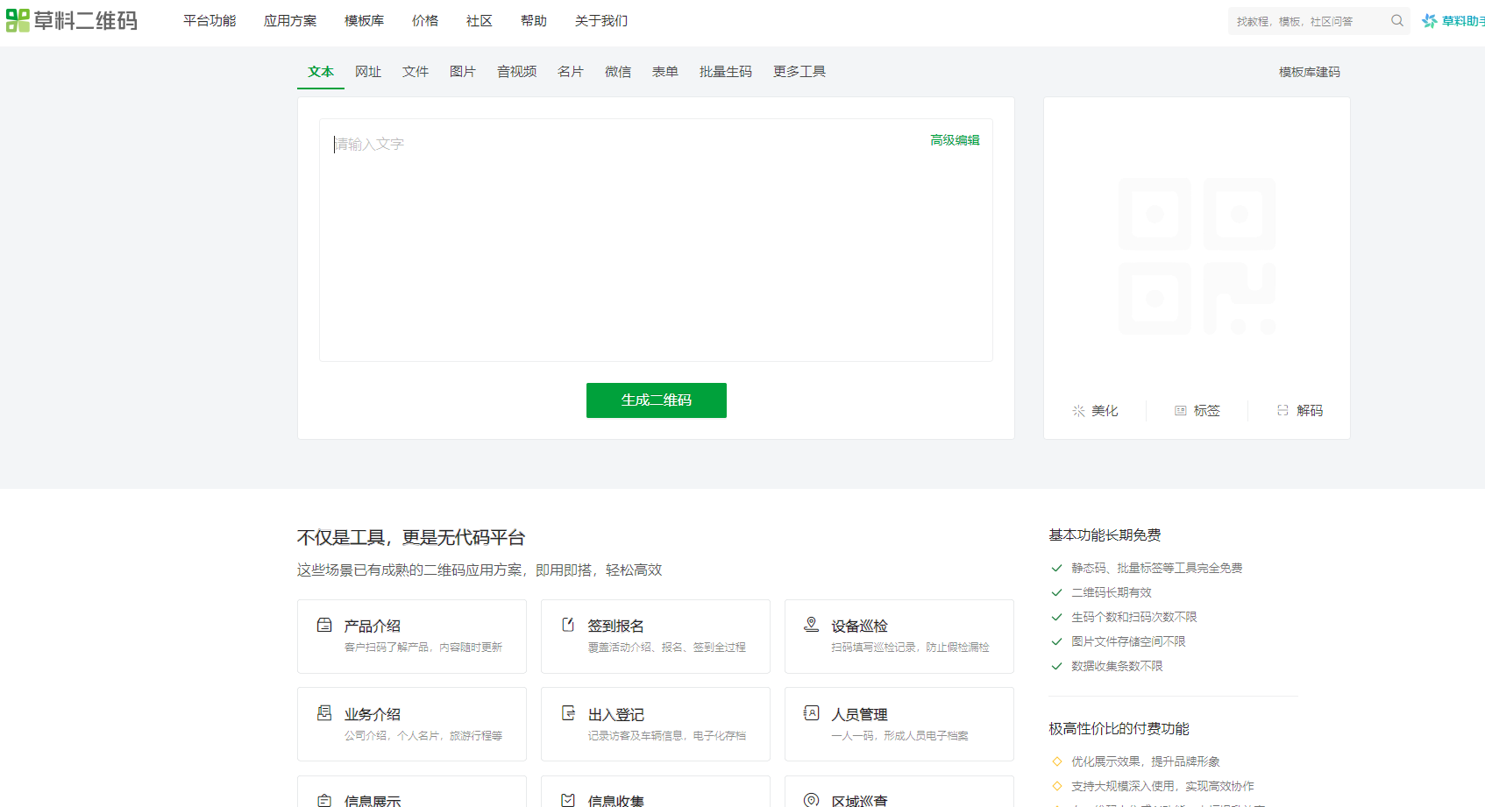
Task: Open the 解码 (decode) tool icon
Action: point(1282,410)
